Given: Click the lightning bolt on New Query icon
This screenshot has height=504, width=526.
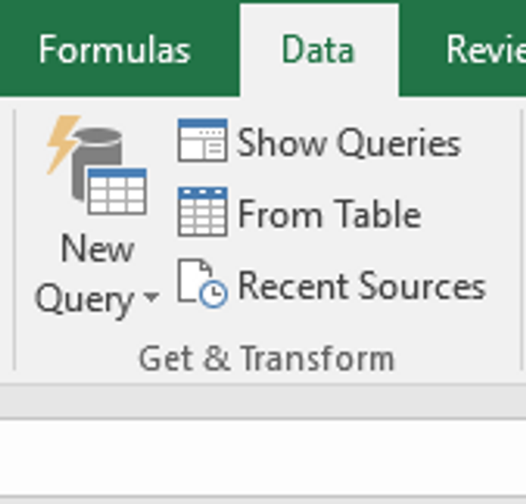Looking at the screenshot, I should point(63,144).
